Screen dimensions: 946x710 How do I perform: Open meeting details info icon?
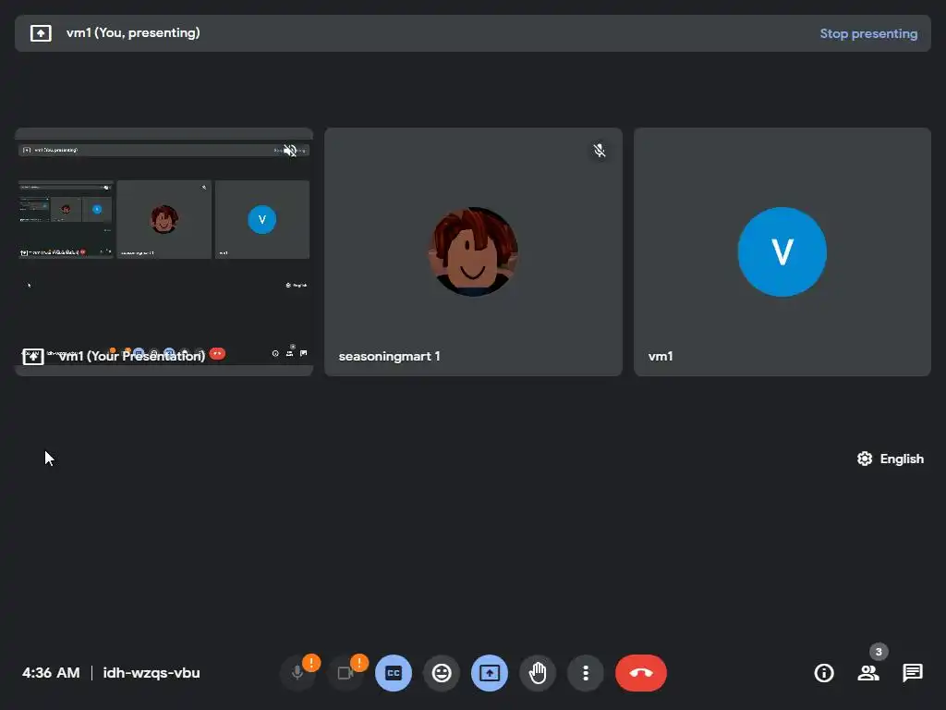click(824, 673)
